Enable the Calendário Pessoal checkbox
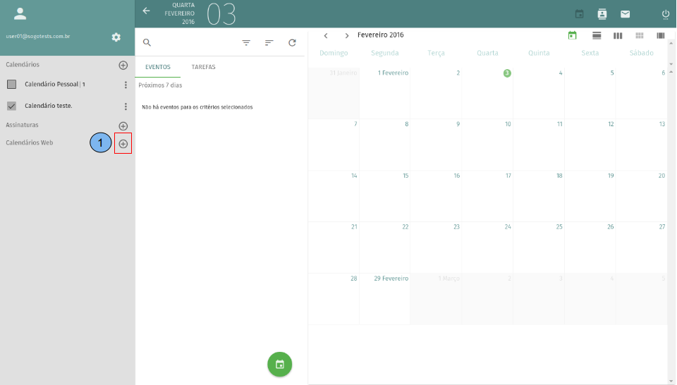The width and height of the screenshot is (677, 385). [11, 85]
